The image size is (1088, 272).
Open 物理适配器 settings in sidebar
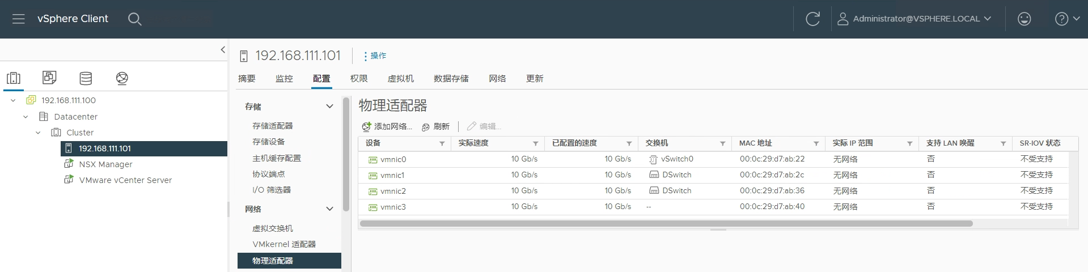pos(289,261)
